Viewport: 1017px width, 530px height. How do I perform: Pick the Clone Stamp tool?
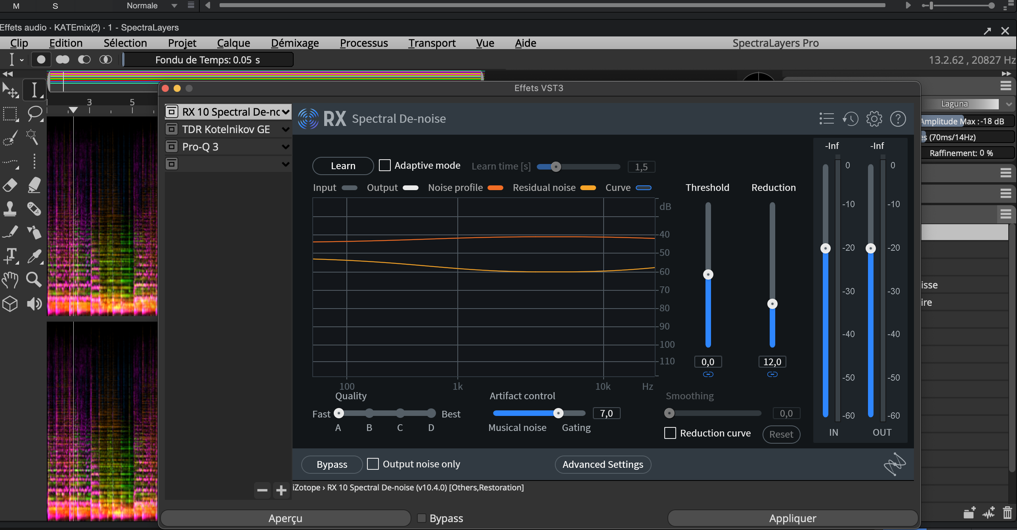(x=11, y=209)
